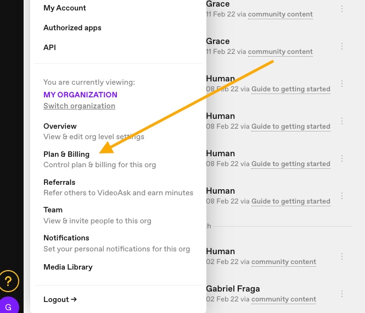Go to Referrals page

[118, 188]
